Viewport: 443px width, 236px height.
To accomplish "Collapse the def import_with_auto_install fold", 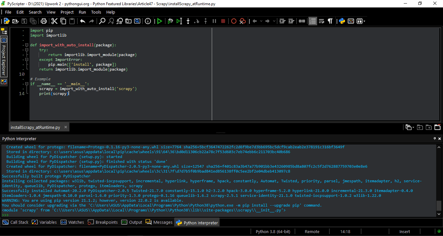I will click(27, 45).
